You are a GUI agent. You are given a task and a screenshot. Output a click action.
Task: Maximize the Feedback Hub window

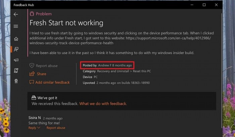point(204,5)
